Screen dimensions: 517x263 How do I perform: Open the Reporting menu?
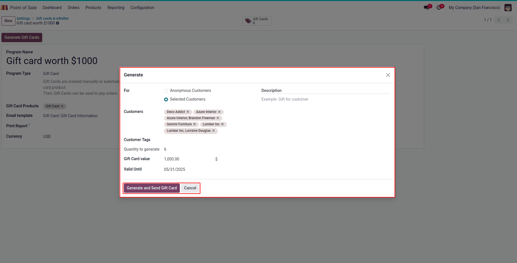[x=116, y=8]
